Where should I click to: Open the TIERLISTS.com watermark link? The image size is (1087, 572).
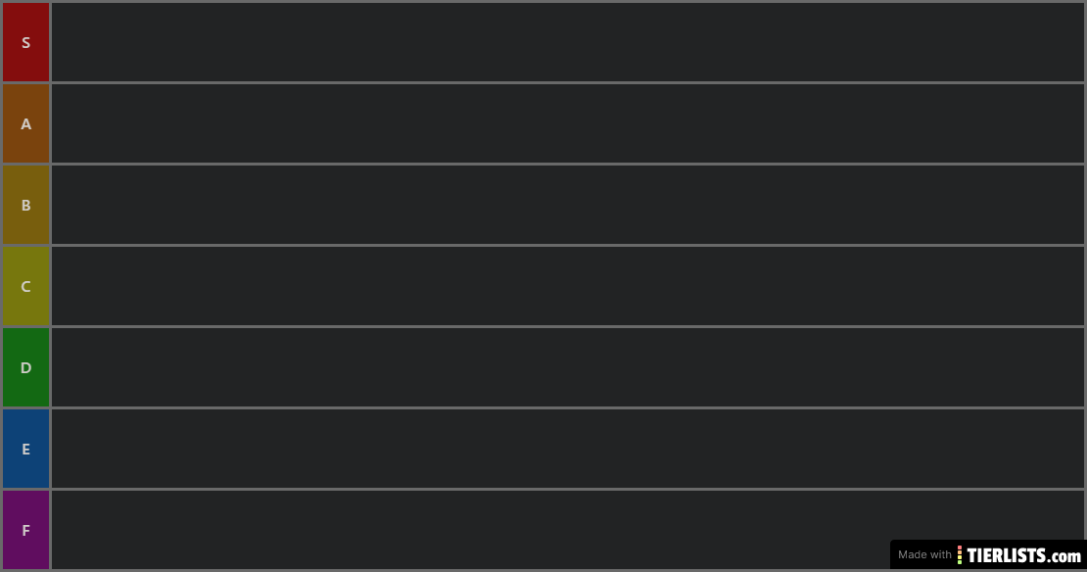click(x=1023, y=555)
